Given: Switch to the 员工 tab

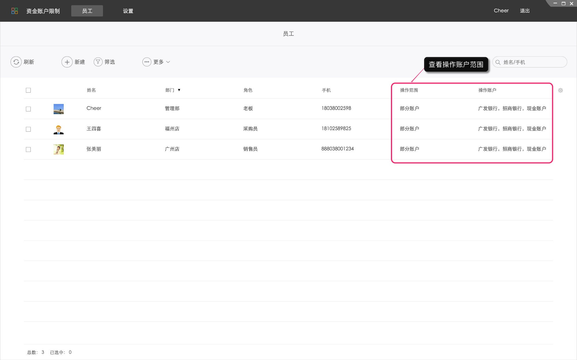Looking at the screenshot, I should coord(87,11).
